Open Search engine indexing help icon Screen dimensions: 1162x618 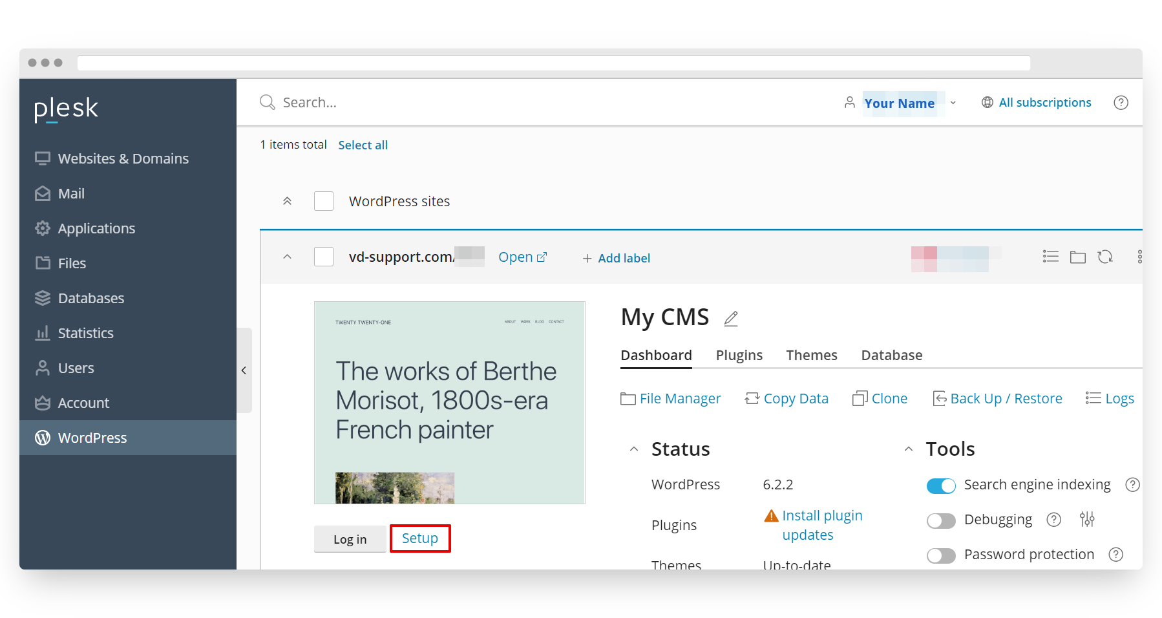(x=1132, y=484)
